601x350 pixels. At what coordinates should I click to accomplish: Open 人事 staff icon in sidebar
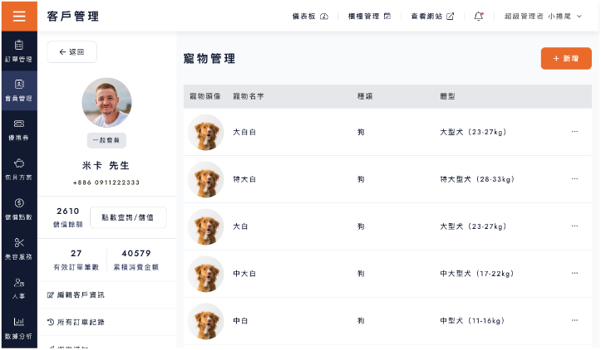point(19,288)
